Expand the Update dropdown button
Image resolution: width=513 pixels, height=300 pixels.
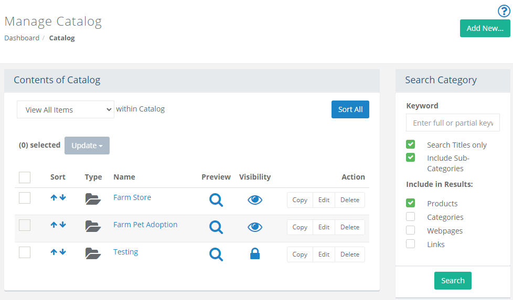click(x=87, y=146)
